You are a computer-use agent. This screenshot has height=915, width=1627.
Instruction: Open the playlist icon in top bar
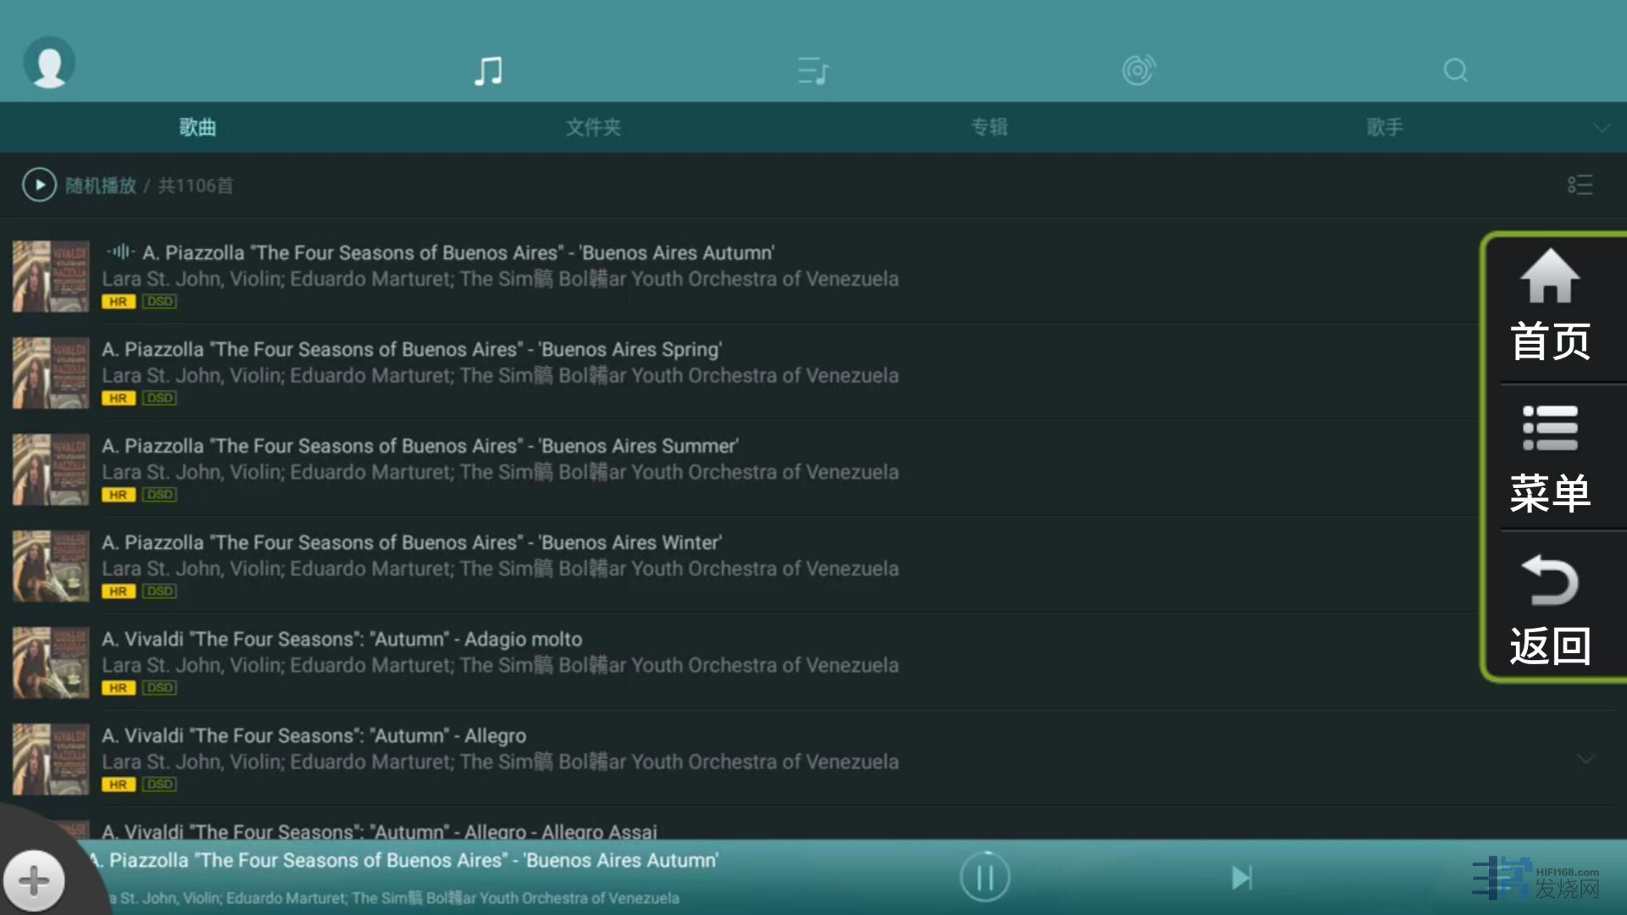point(813,70)
